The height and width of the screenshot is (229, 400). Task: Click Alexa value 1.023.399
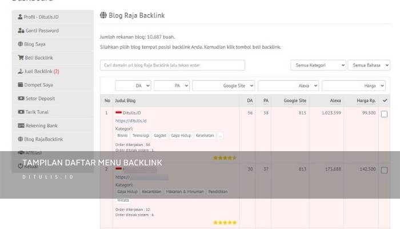pyautogui.click(x=331, y=113)
